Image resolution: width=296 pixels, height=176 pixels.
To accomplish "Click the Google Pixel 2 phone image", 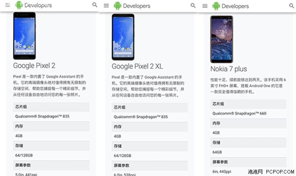I will 24,36.
